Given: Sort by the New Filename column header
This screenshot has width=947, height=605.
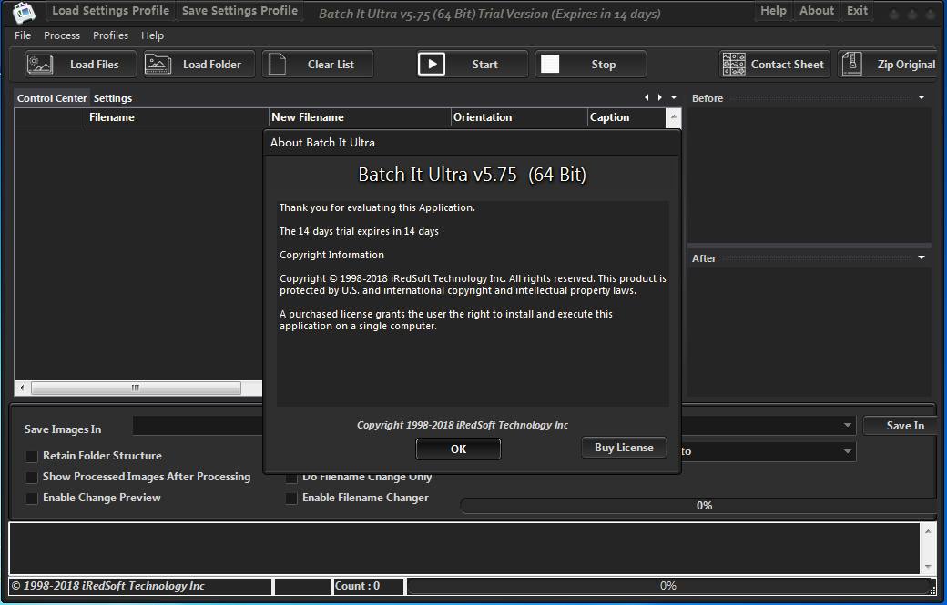Looking at the screenshot, I should [x=360, y=117].
